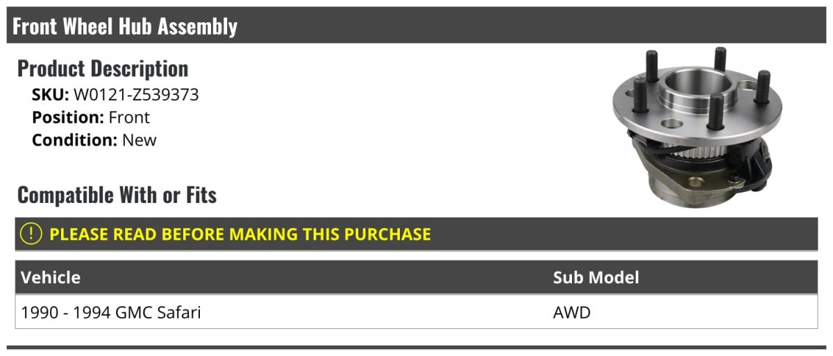The height and width of the screenshot is (356, 833).
Task: Click the Condition label
Action: pos(75,140)
